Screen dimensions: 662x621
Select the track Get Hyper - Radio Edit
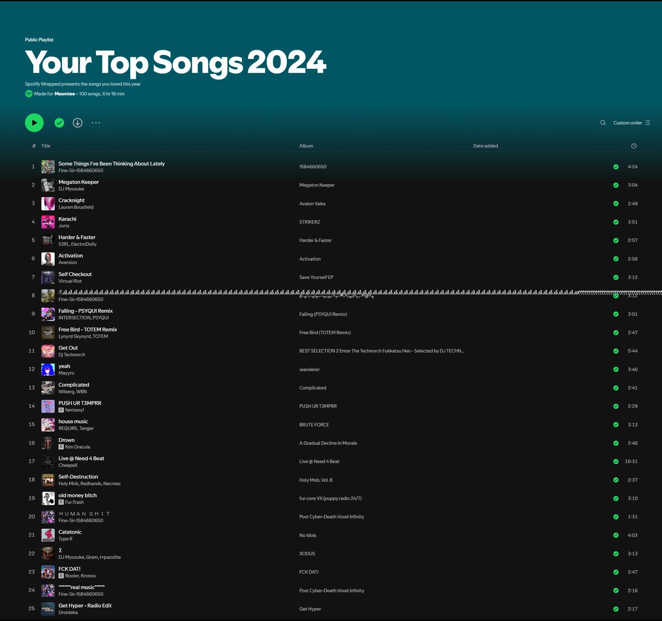[85, 606]
